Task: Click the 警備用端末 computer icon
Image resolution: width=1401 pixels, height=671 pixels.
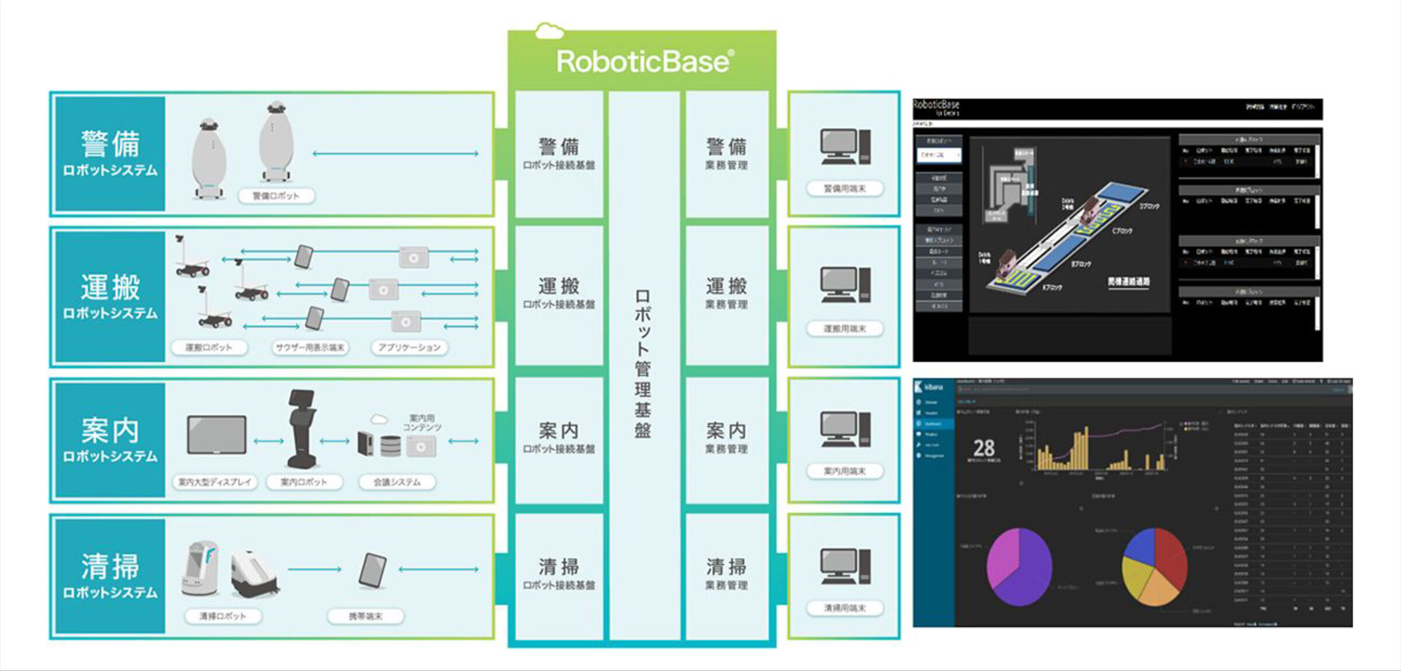Action: (x=845, y=146)
